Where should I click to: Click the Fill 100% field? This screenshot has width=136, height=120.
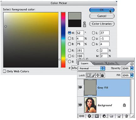126,75
